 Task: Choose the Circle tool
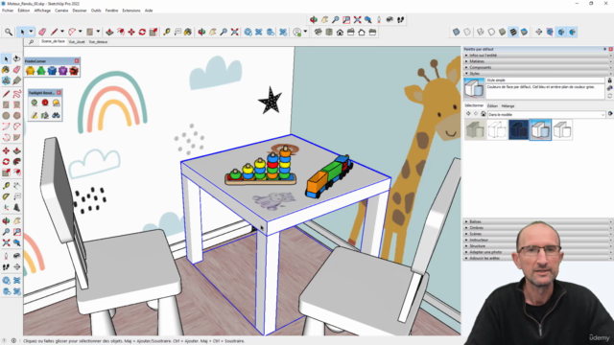(6, 116)
